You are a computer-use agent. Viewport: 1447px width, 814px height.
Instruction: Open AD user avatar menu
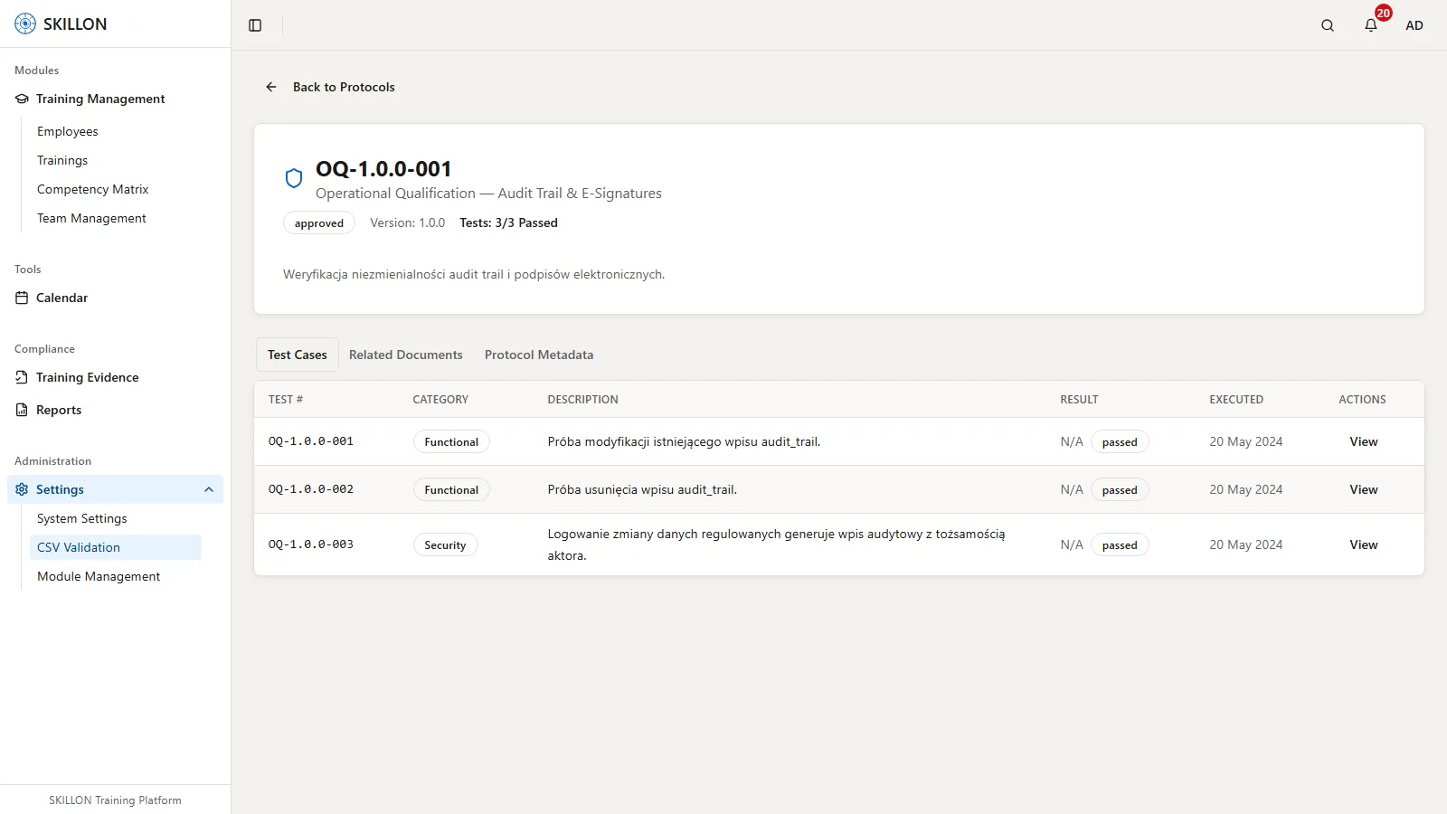tap(1414, 25)
